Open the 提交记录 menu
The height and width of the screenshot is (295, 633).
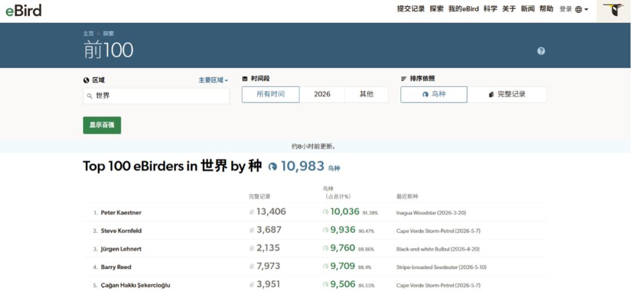[410, 9]
